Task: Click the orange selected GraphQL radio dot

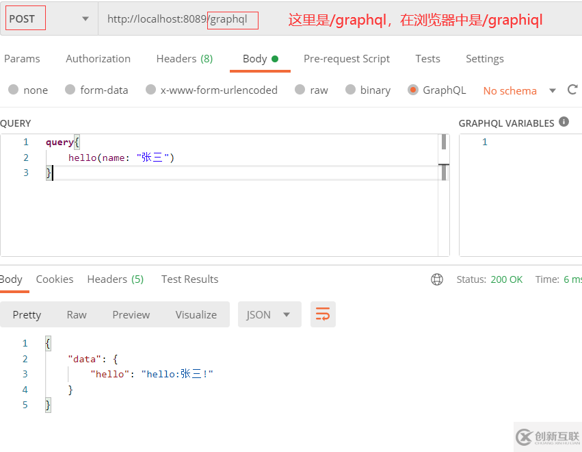Action: pos(413,90)
